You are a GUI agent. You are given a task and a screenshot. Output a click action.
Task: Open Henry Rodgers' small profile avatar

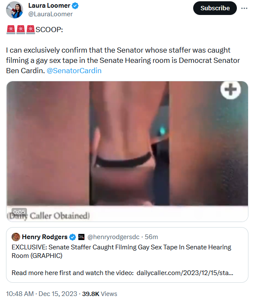(x=16, y=237)
